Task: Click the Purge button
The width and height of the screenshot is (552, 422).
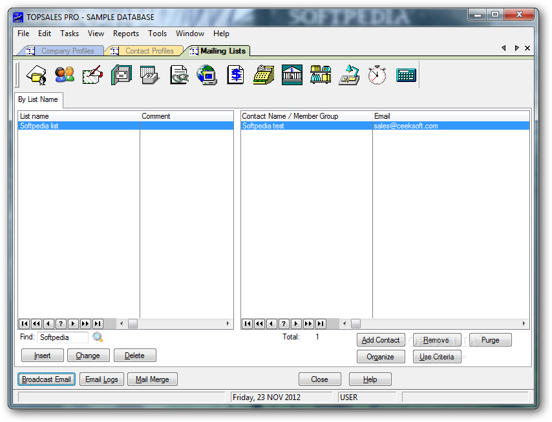Action: click(491, 340)
